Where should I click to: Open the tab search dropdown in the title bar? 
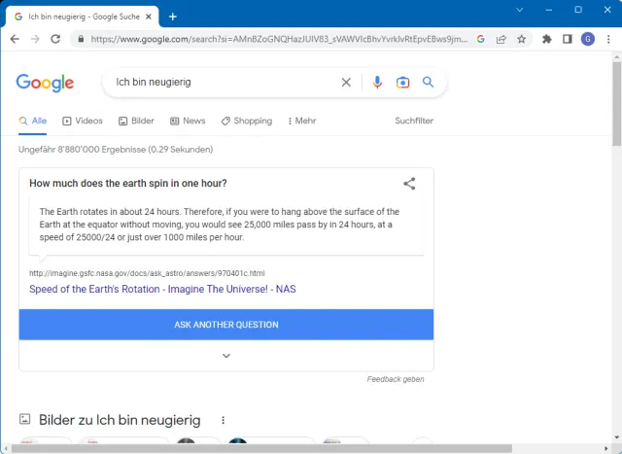pos(519,10)
